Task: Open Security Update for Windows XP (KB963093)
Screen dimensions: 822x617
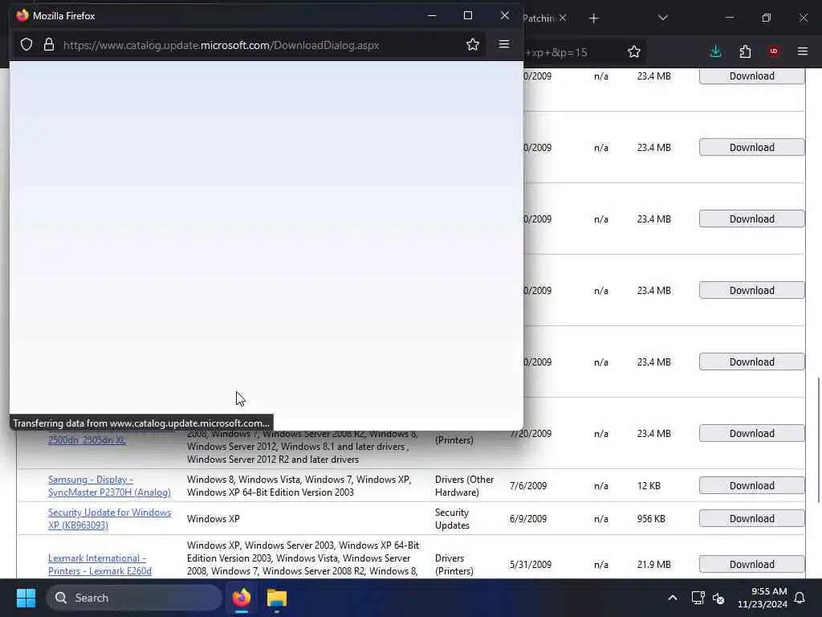Action: (109, 519)
